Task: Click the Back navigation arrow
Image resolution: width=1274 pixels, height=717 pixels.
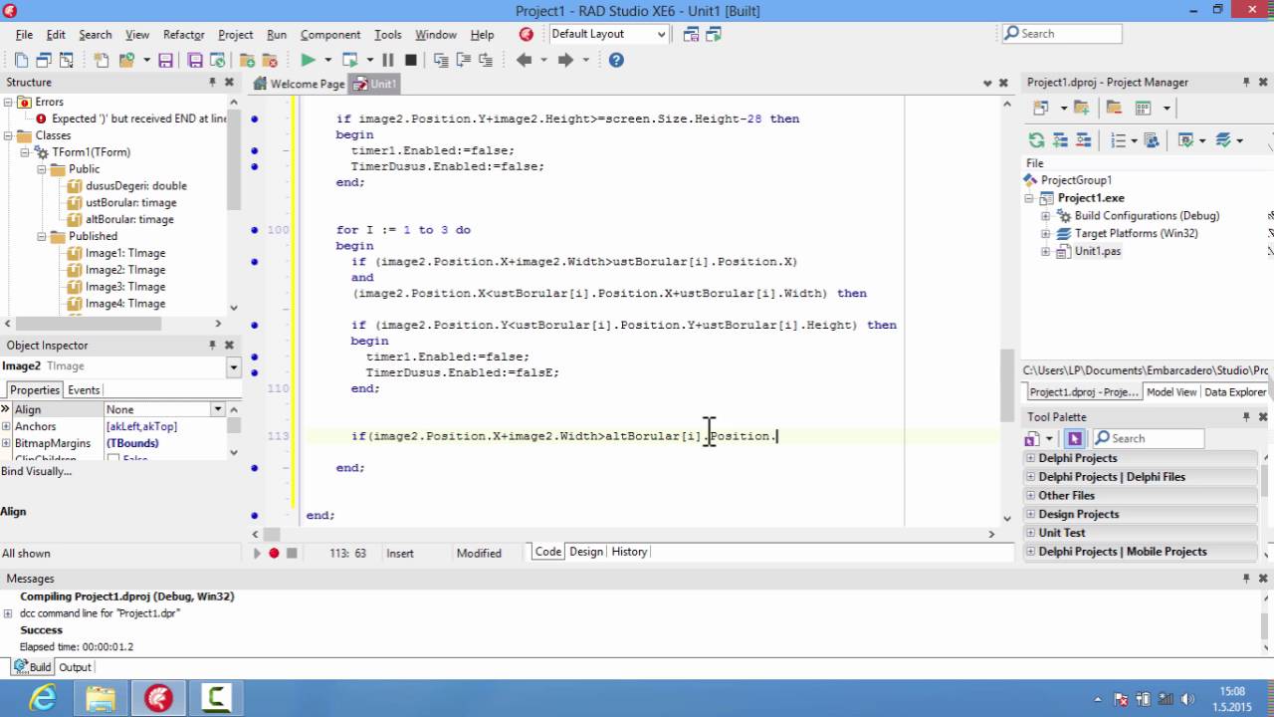Action: point(525,60)
